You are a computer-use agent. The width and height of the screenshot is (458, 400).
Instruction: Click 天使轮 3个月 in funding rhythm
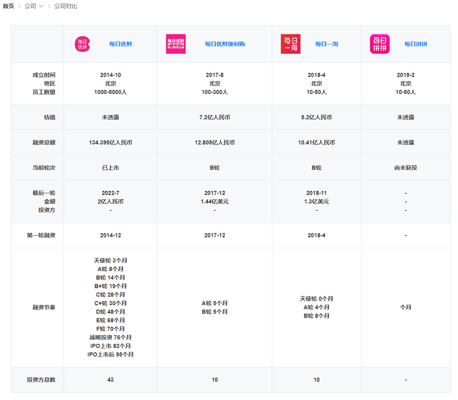111,261
